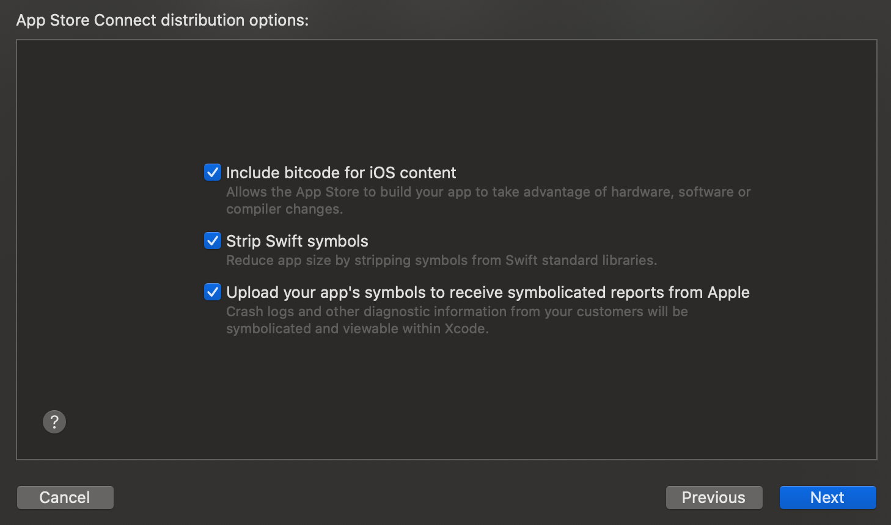Click "symbolicated and viewable within Xcode." text

point(357,328)
